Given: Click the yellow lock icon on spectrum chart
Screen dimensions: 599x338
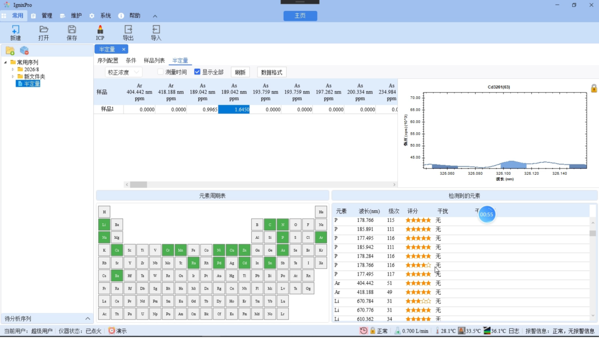Looking at the screenshot, I should (594, 88).
